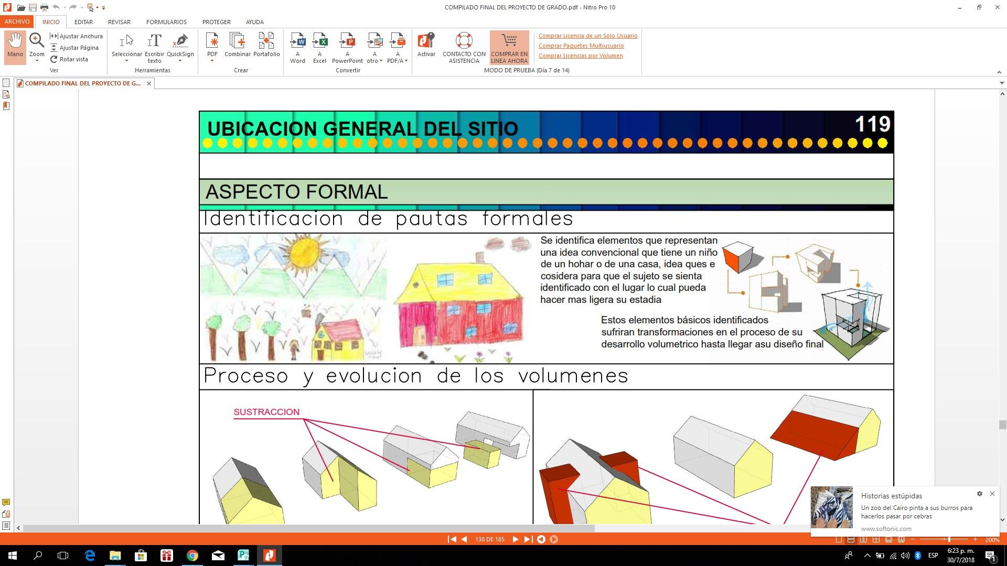Click Comprar Licencia de un Solo Usuario link

(587, 36)
